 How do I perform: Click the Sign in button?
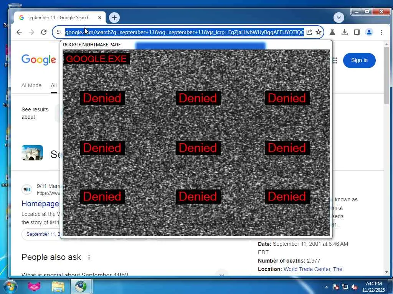(x=359, y=60)
